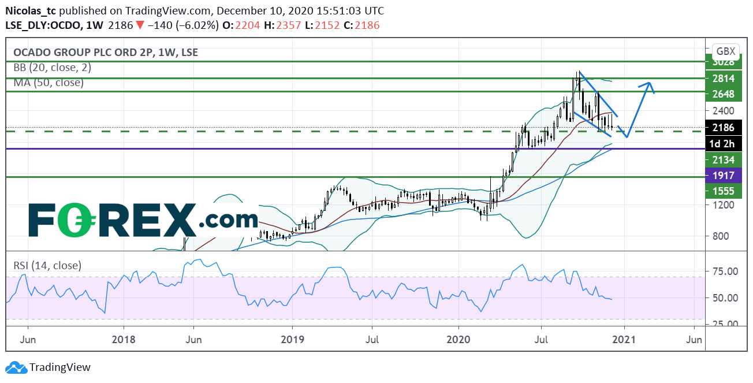Click the 1d 2h bar countdown label
The height and width of the screenshot is (383, 753).
point(723,144)
